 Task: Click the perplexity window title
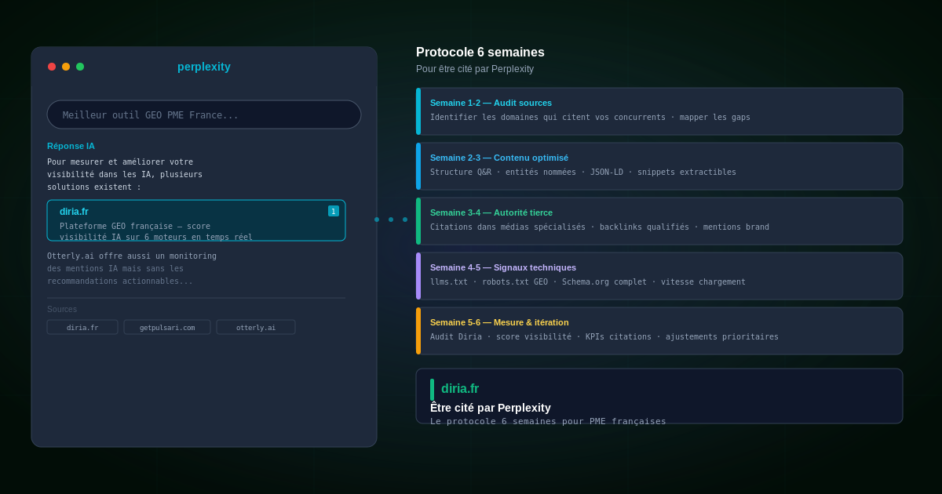(204, 67)
